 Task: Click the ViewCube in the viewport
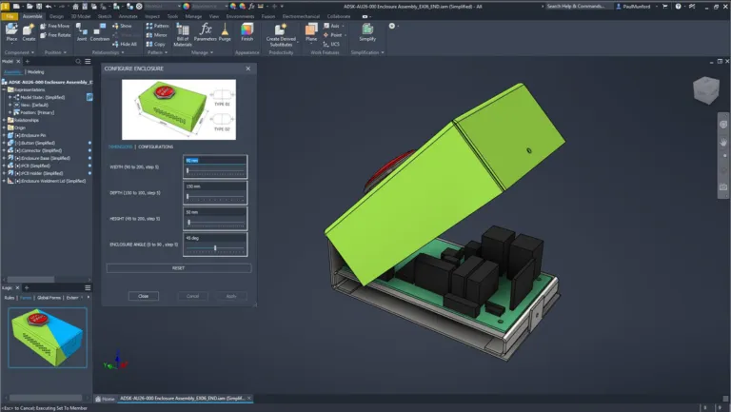(x=706, y=90)
